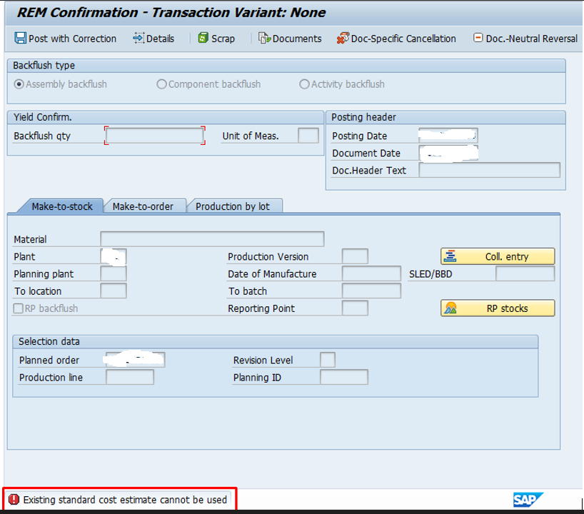Screen dimensions: 584x514
Task: Select Activity backflush radio button
Action: click(x=304, y=84)
